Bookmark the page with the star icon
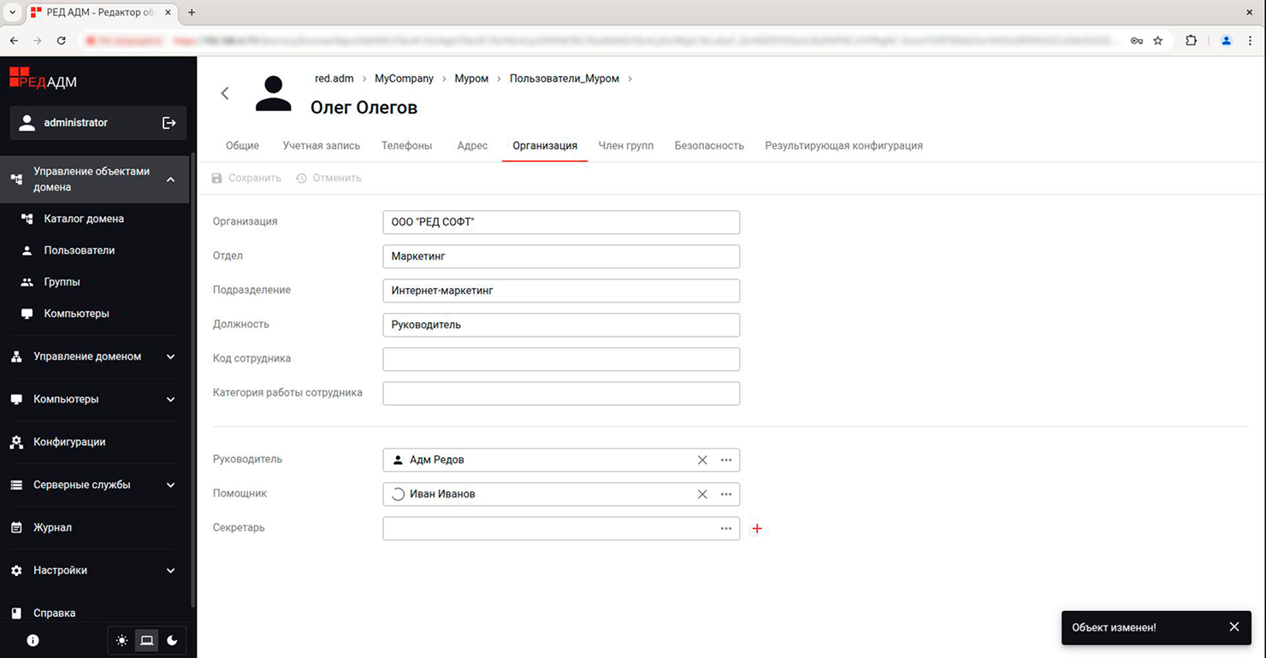1266x658 pixels. (x=1158, y=40)
